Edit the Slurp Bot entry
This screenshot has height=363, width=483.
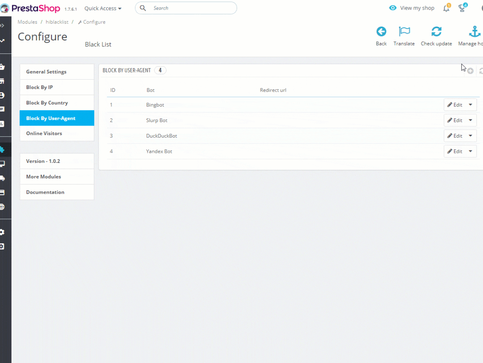click(455, 120)
